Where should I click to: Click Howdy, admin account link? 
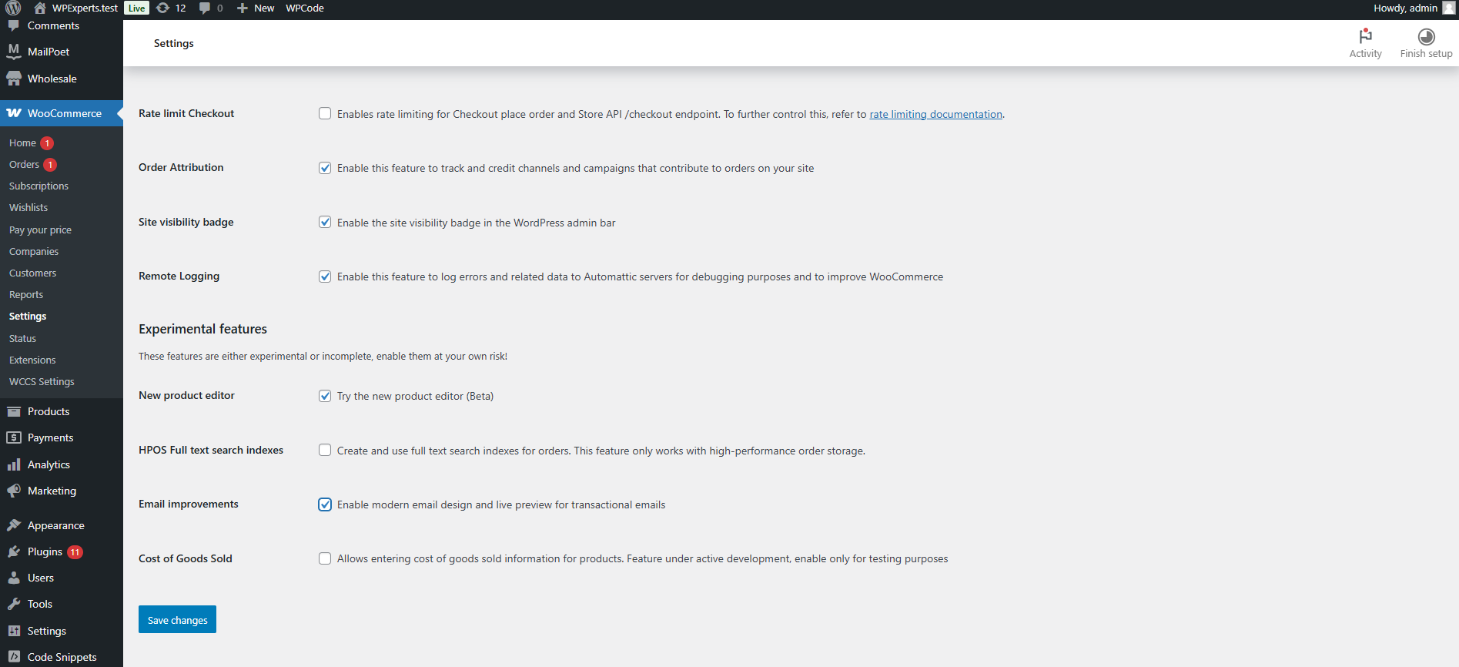1405,8
